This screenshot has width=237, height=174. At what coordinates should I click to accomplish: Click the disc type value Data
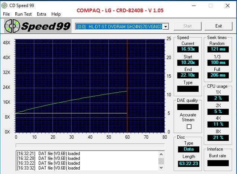click(189, 149)
